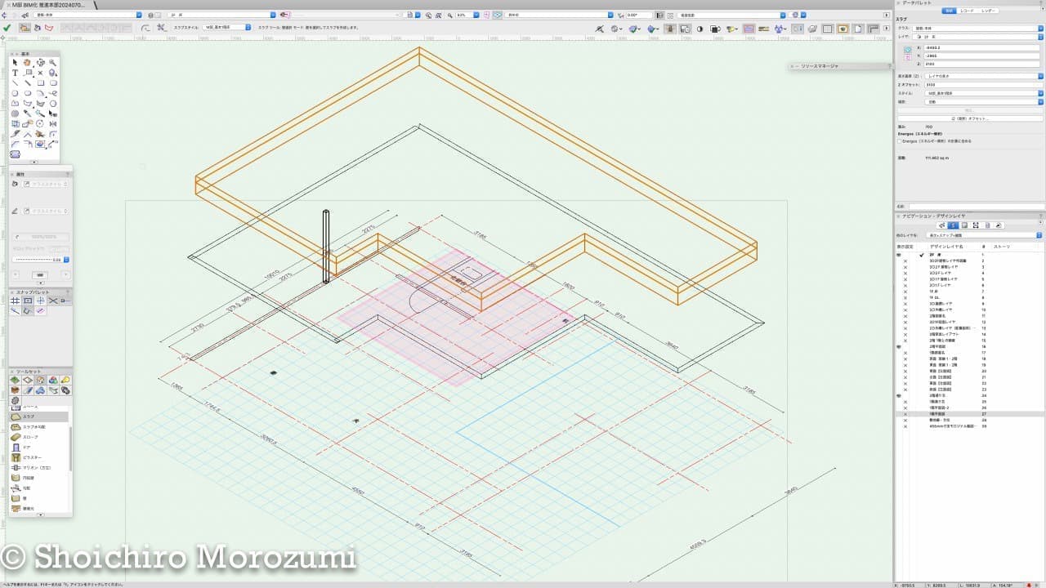Screen dimensions: 1046x588
Task: Click the Z offset input field
Action: (979, 84)
